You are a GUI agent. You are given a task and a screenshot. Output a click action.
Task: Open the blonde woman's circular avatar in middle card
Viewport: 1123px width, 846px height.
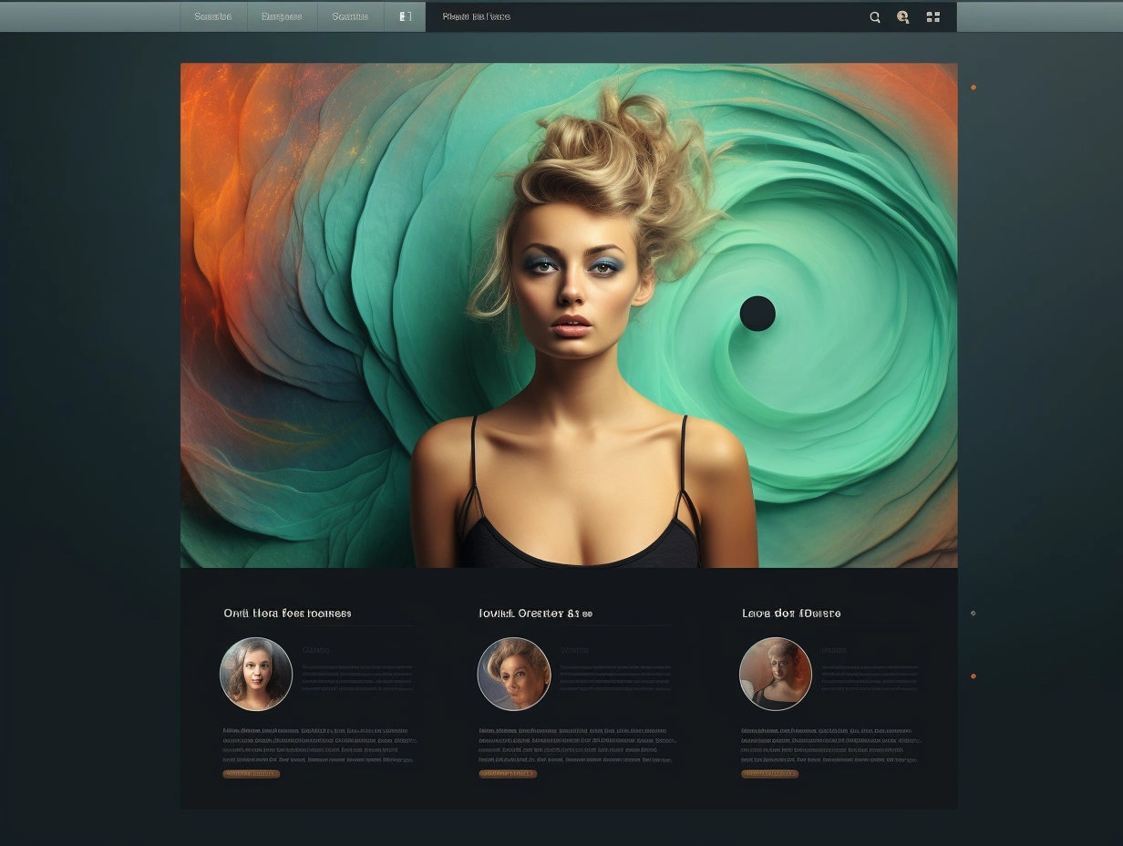click(x=514, y=674)
